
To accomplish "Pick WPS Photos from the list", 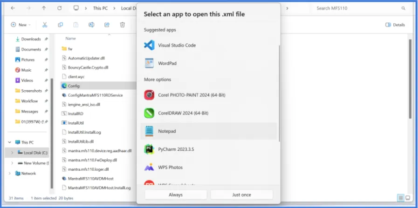I will (208, 167).
